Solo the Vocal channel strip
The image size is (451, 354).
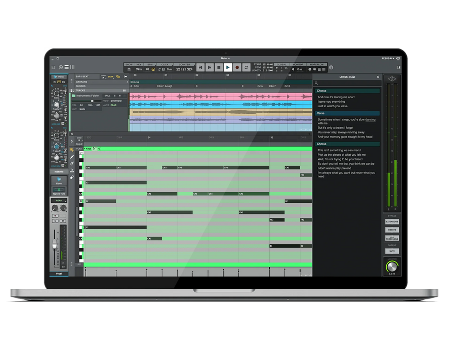55,221
